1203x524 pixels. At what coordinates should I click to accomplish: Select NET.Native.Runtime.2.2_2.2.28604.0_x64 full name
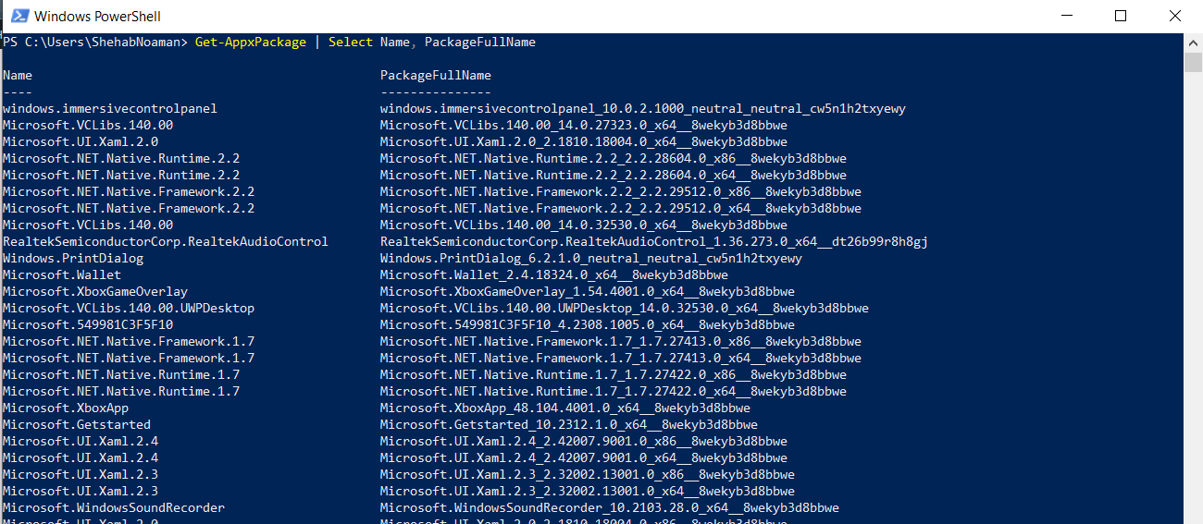click(x=614, y=176)
